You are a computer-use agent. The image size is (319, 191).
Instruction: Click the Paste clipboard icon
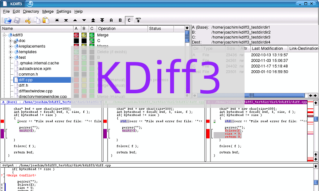click(46, 20)
